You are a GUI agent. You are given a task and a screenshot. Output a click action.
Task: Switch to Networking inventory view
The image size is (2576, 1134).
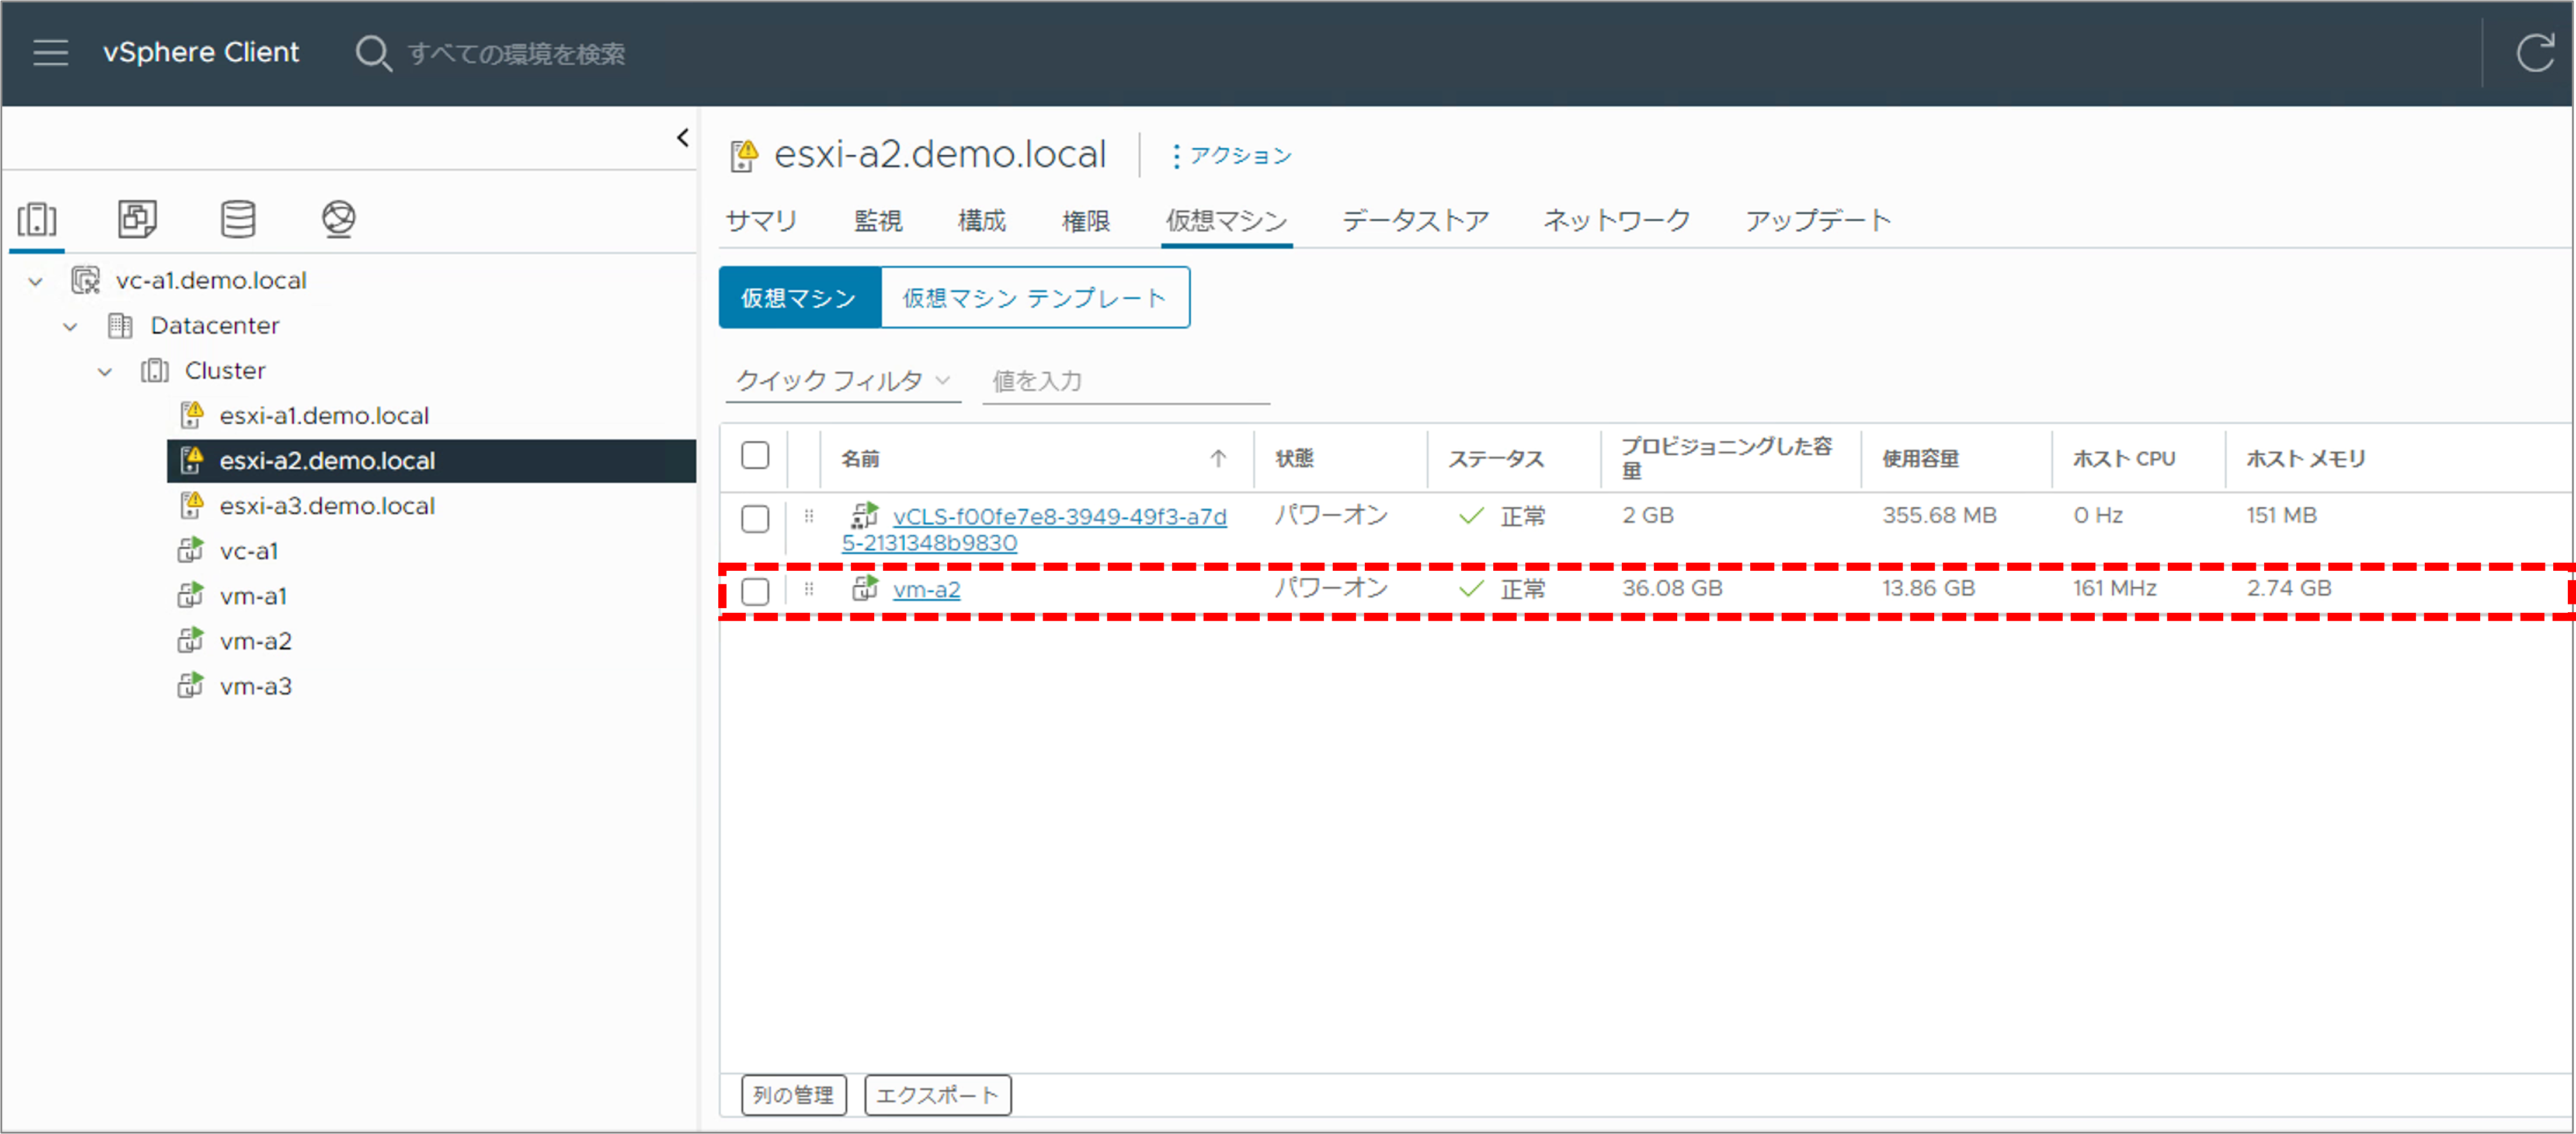click(339, 219)
